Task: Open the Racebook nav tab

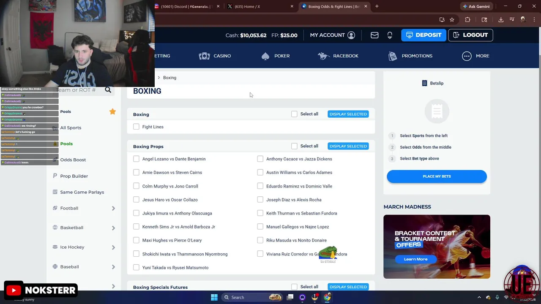Action: click(x=338, y=56)
